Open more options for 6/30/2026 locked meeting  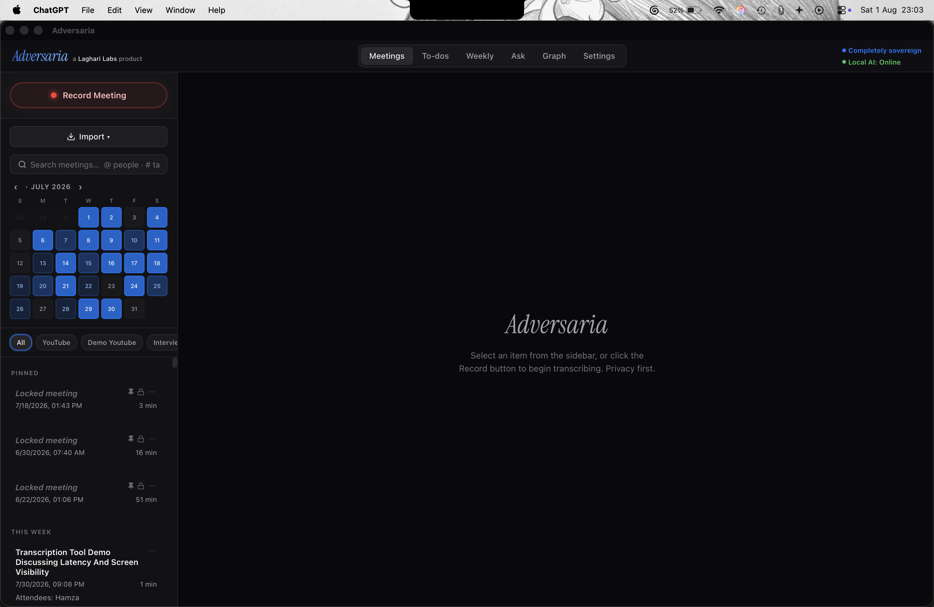[152, 439]
